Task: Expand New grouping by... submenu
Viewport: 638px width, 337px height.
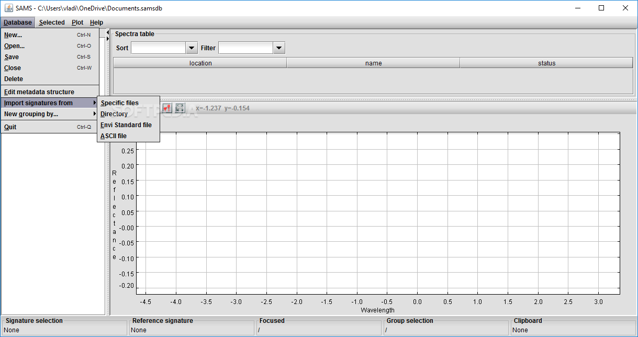Action: 49,114
